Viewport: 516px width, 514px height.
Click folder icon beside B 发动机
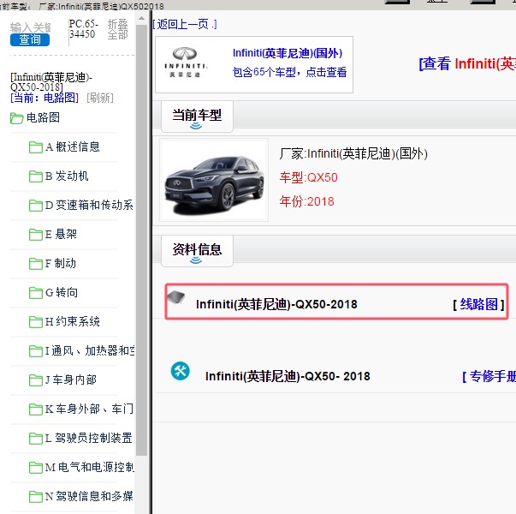pos(36,176)
